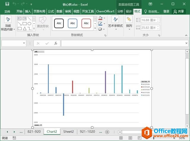Open the Name Box dropdown

[x=24, y=43]
